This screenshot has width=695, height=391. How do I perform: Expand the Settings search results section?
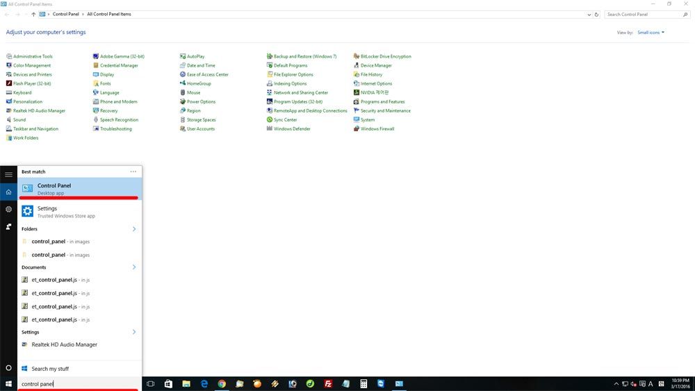click(134, 332)
